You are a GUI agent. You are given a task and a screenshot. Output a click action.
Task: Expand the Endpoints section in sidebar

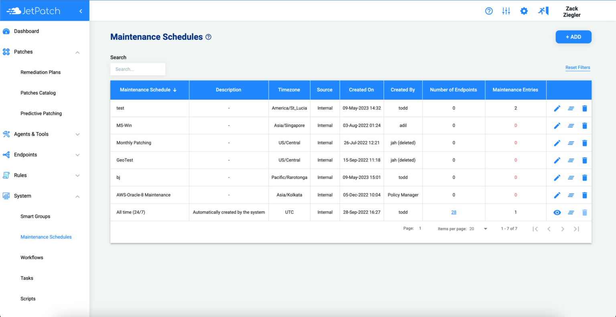[x=77, y=154]
